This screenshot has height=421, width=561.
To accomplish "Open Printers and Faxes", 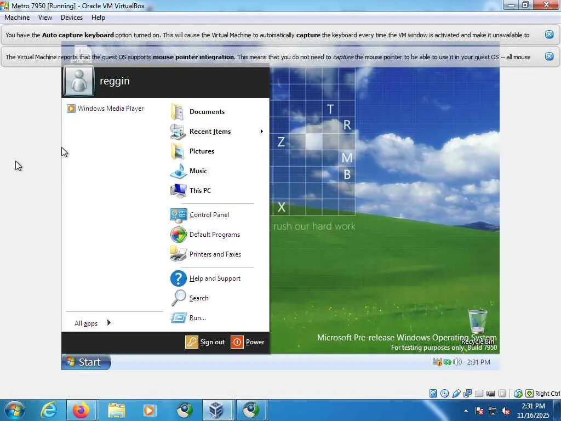I will coord(205,254).
